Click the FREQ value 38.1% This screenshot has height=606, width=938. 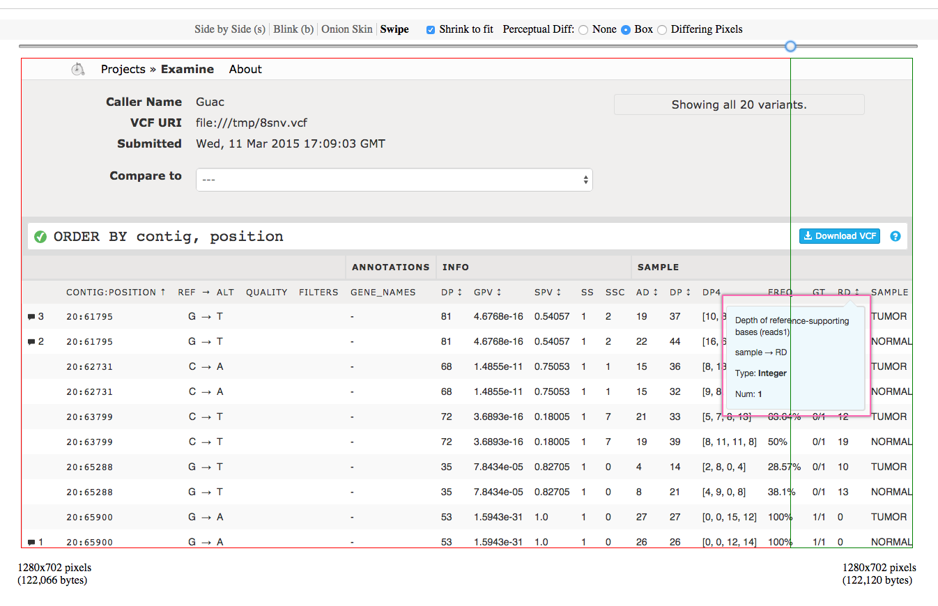point(781,492)
